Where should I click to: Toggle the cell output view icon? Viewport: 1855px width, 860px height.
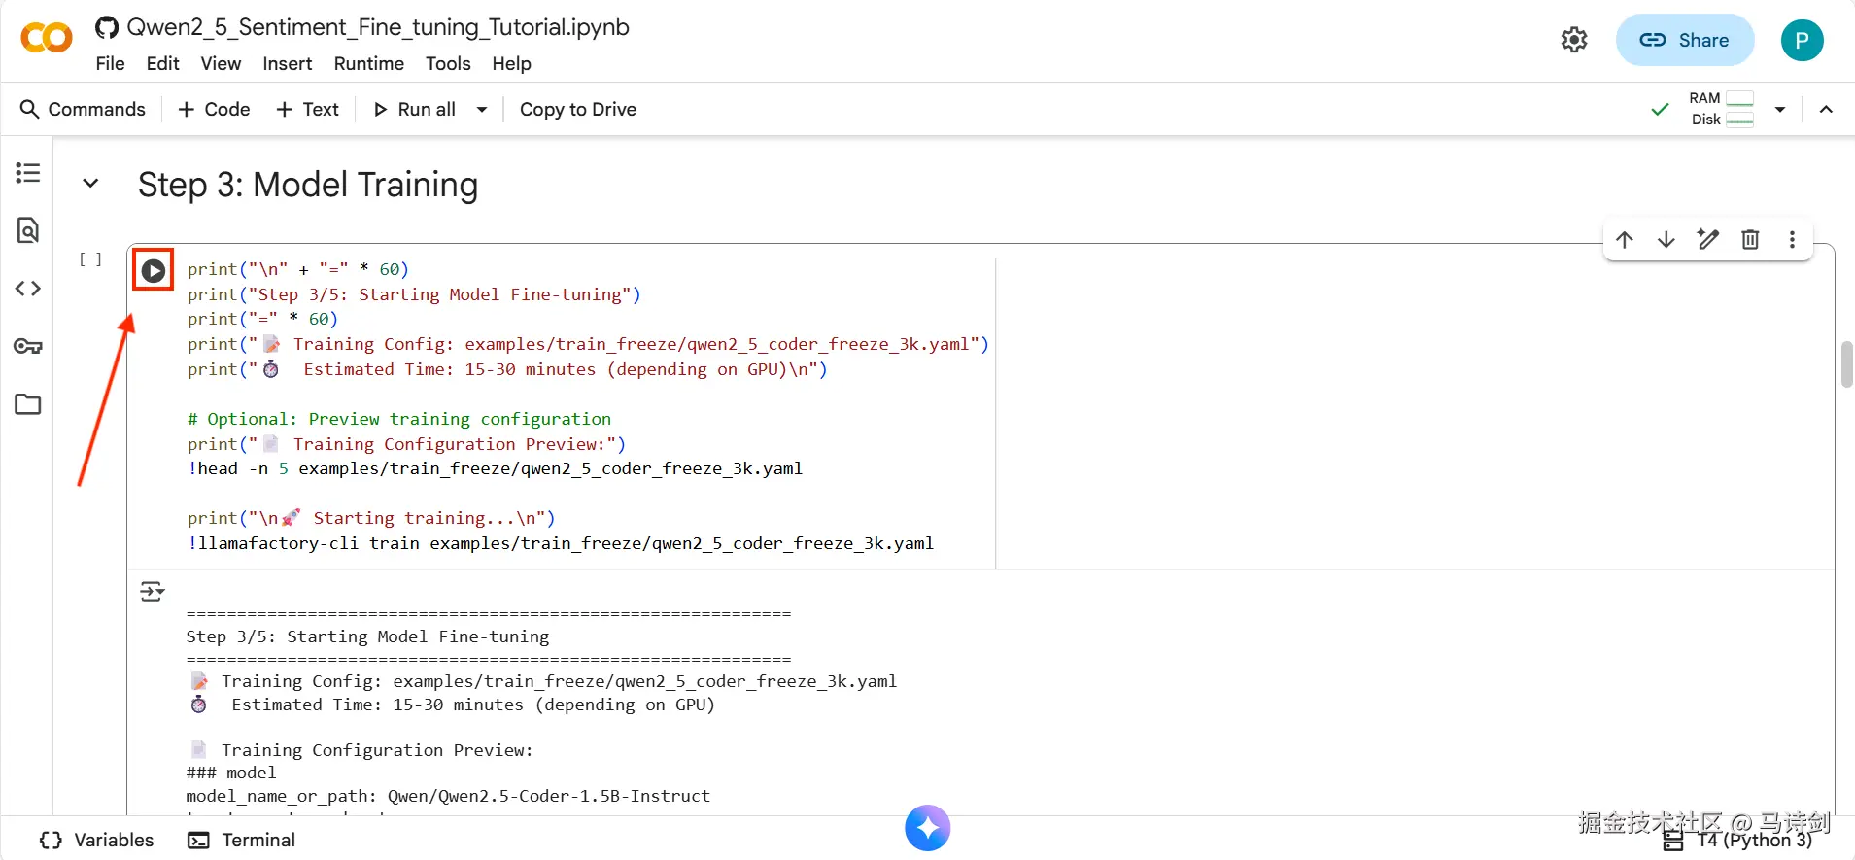[x=153, y=591]
